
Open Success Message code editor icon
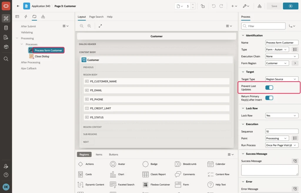[295, 161]
